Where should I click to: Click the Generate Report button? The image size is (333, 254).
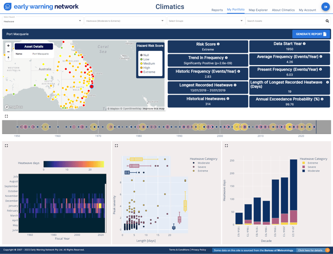pyautogui.click(x=311, y=34)
